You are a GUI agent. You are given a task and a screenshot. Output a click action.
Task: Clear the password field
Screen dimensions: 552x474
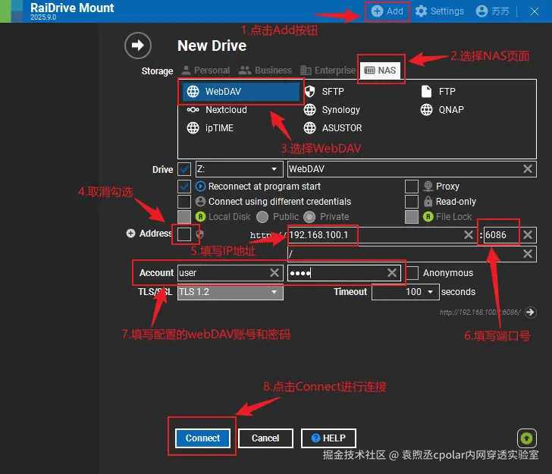click(x=392, y=273)
